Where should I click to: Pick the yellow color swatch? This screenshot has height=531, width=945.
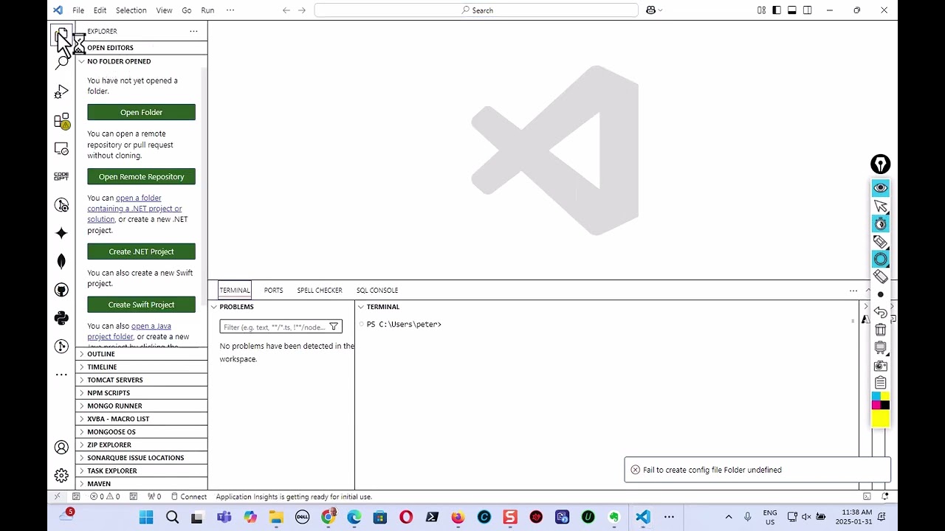880,420
